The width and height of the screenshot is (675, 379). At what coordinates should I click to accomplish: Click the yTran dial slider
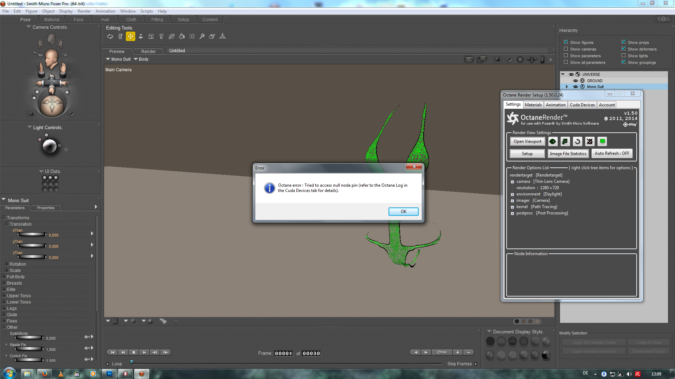pos(32,246)
